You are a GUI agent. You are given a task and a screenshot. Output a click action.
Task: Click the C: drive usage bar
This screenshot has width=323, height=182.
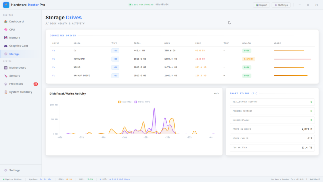coord(289,51)
